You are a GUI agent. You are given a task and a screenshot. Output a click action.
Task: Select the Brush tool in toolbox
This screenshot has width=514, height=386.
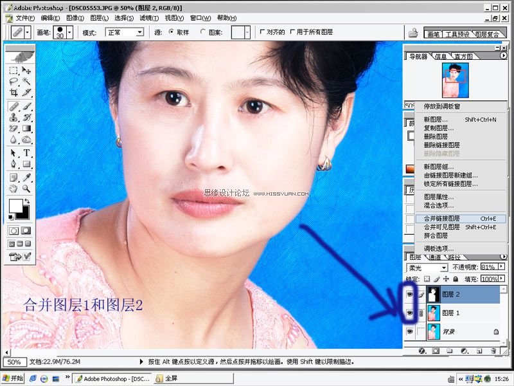pos(27,106)
